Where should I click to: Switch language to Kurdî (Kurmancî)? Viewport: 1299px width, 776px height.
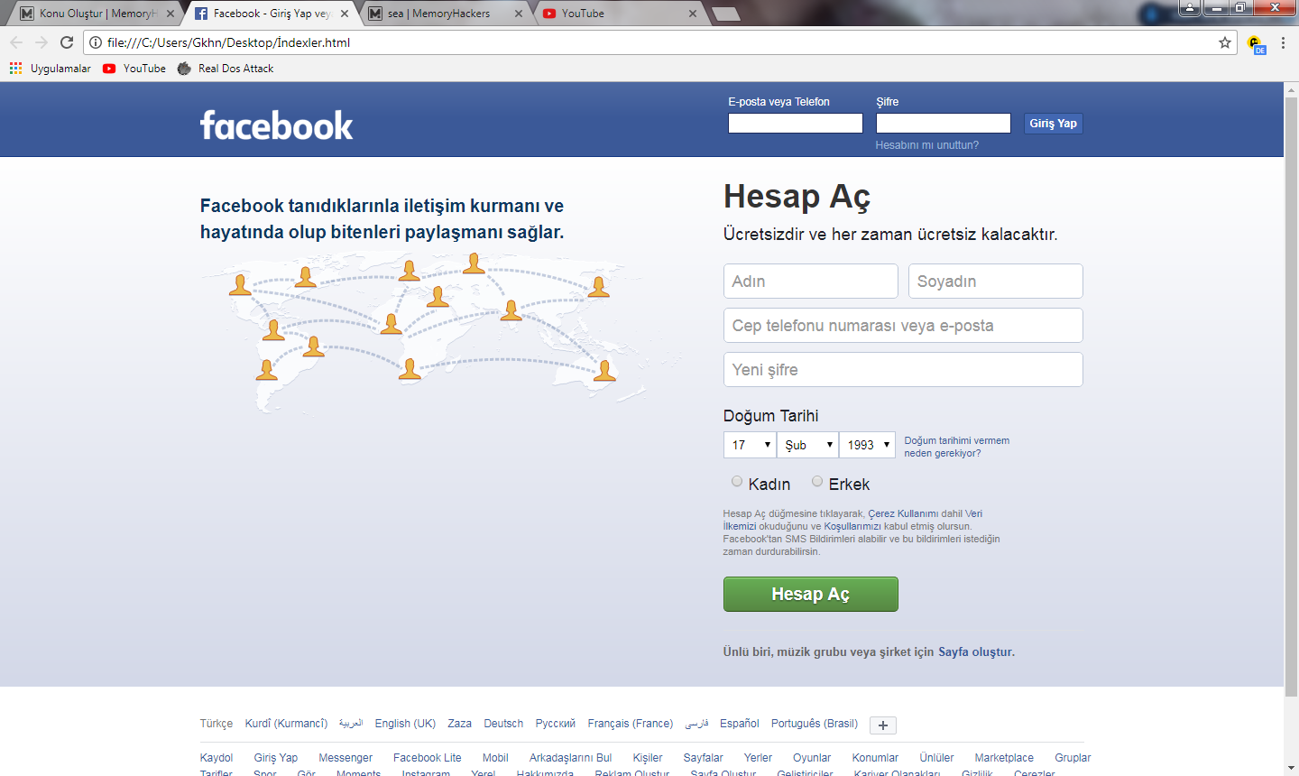pos(286,724)
